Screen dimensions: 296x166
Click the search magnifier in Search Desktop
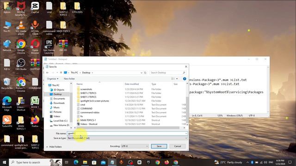pos(184,73)
